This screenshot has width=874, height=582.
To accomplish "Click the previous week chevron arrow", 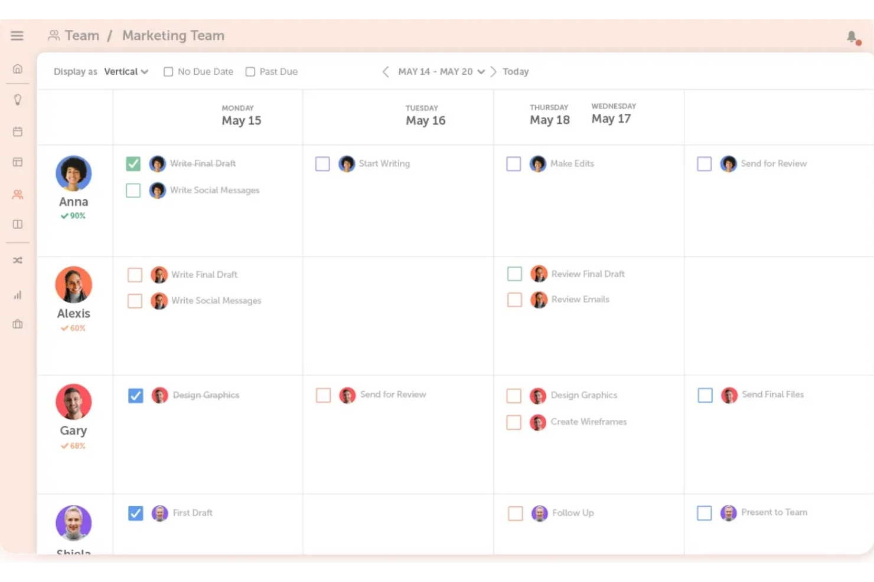I will click(385, 71).
